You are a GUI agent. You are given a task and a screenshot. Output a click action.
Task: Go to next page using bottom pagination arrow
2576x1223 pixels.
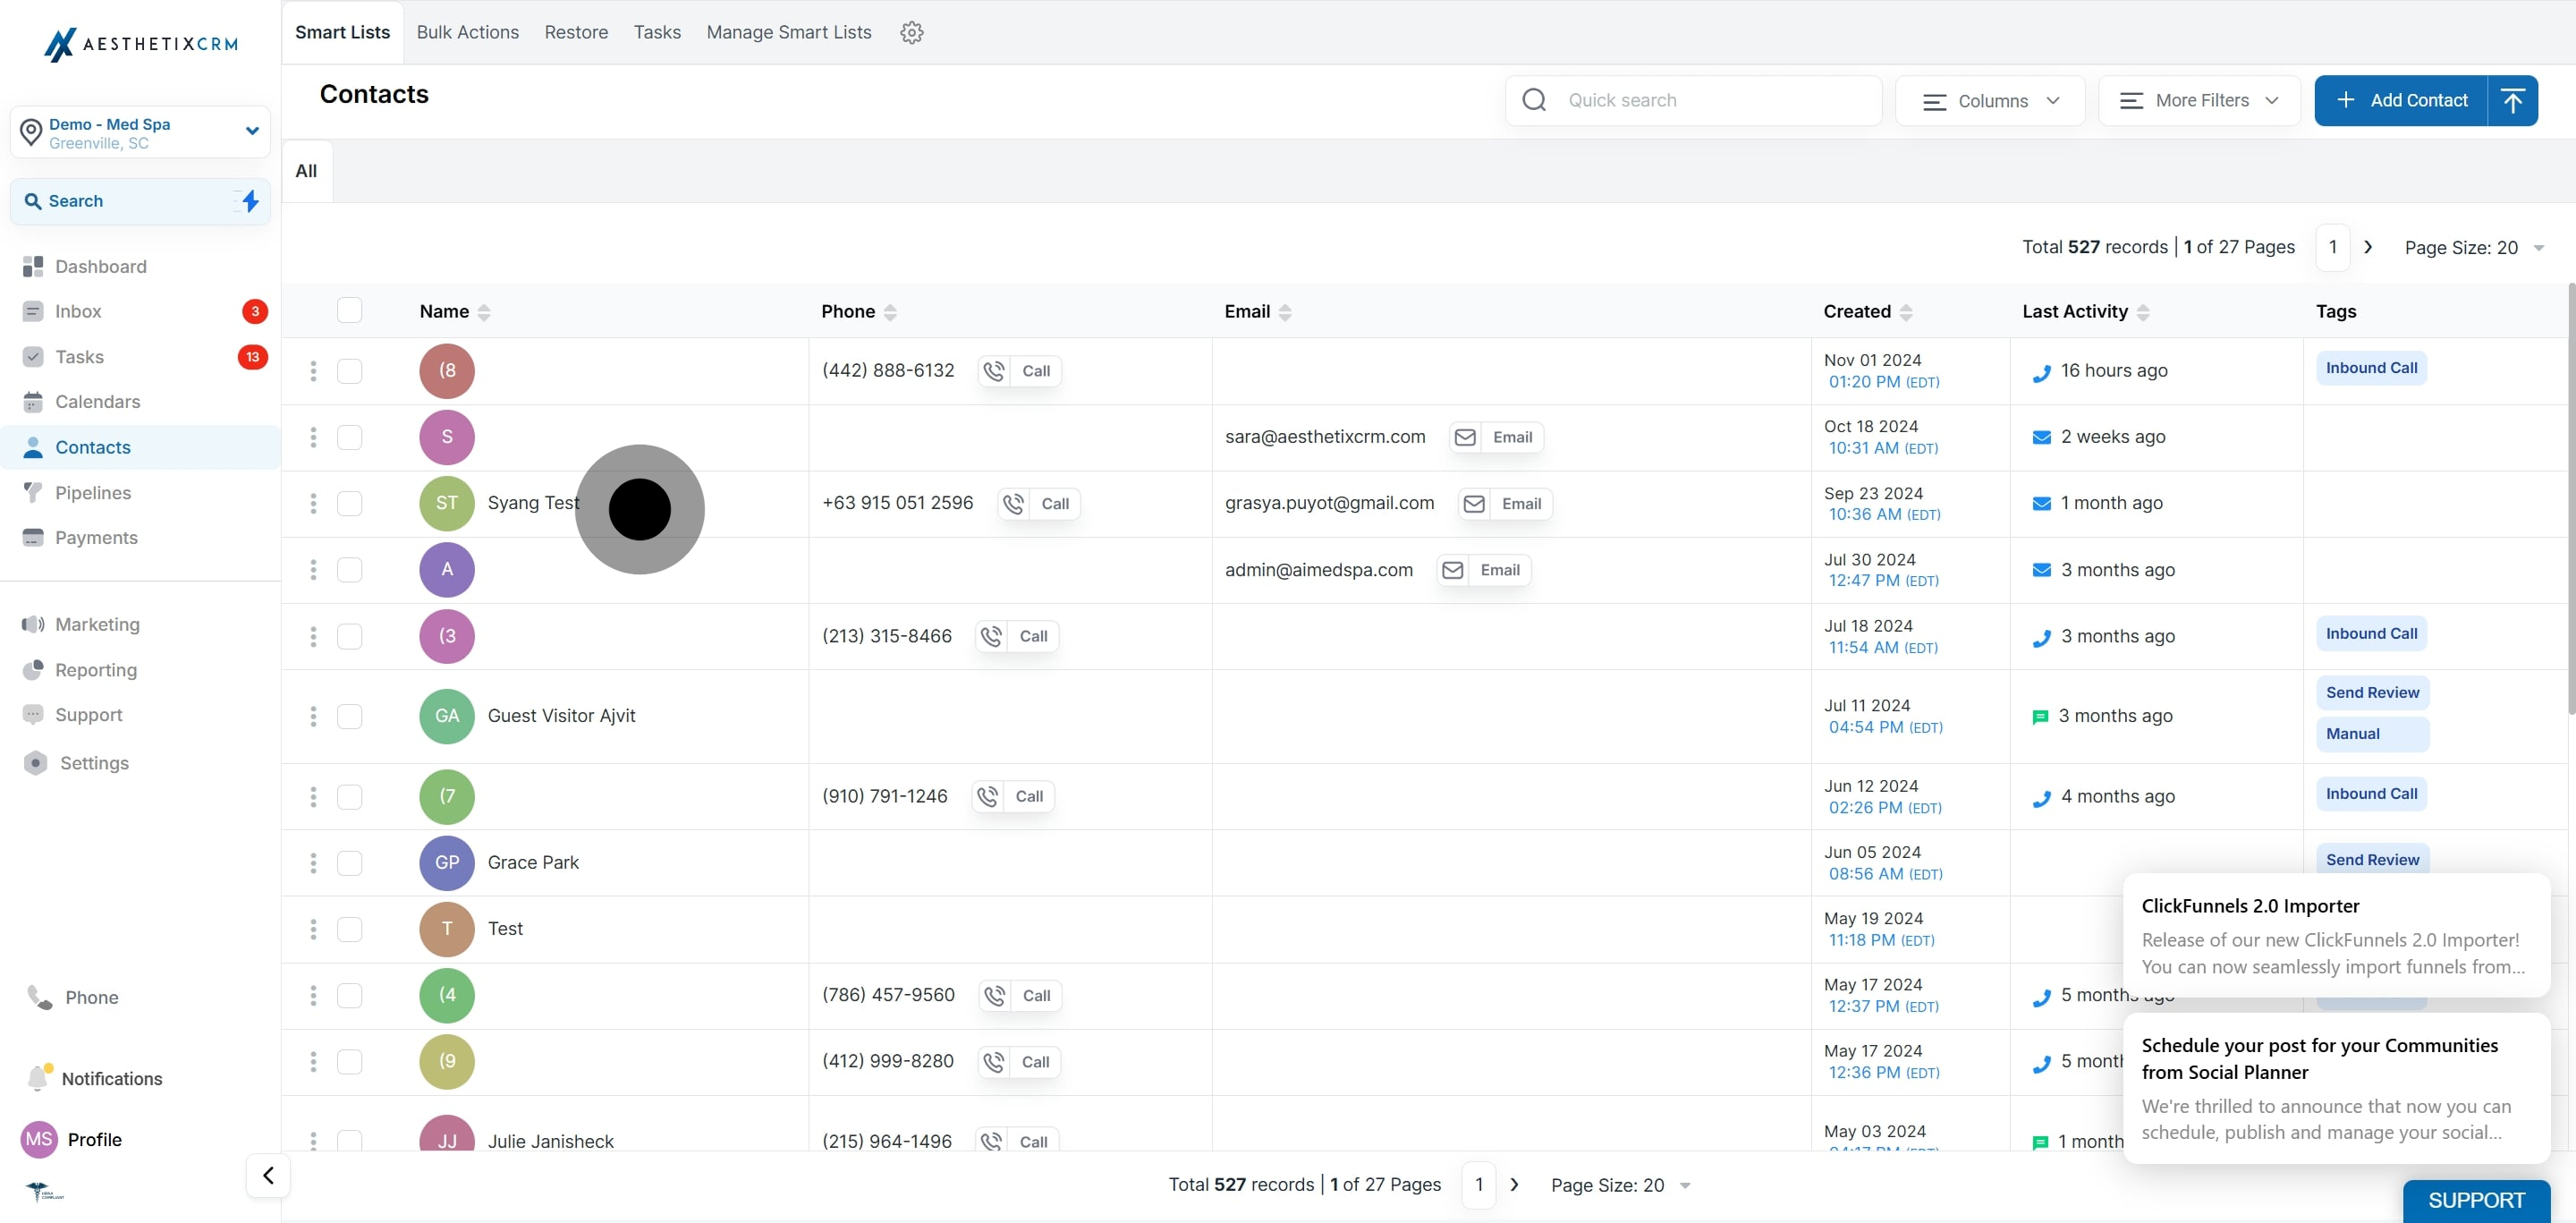click(x=1514, y=1184)
